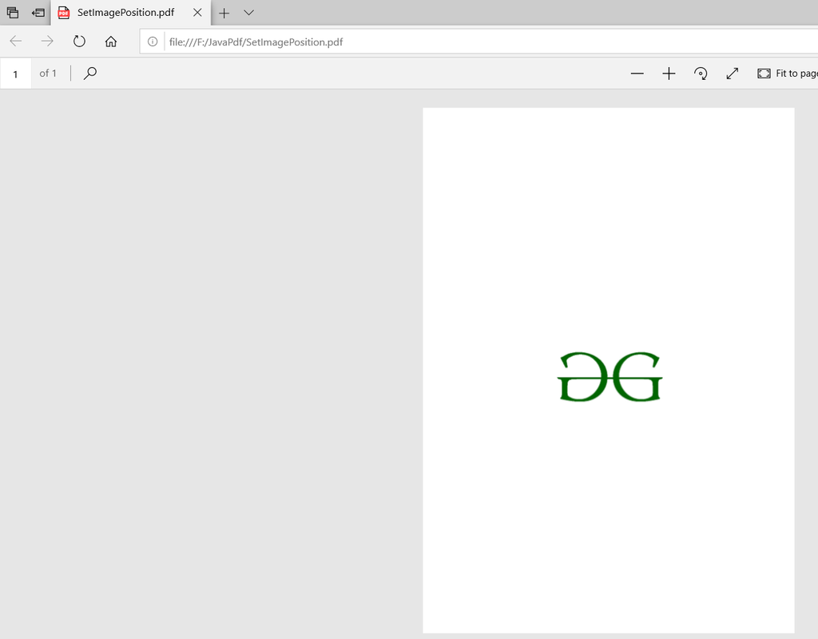Image resolution: width=818 pixels, height=639 pixels.
Task: Open a new tab with plus button
Action: point(224,13)
